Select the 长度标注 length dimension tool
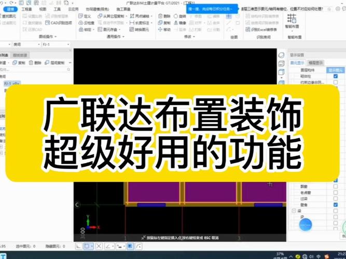346x259 pixels. coord(140,23)
